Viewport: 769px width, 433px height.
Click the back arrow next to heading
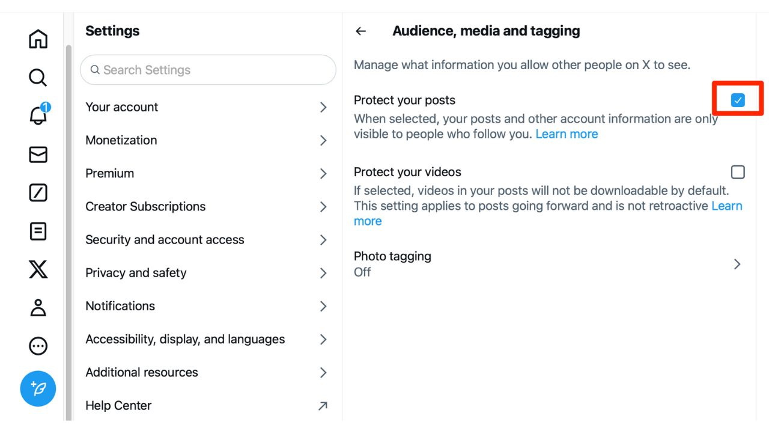tap(360, 31)
